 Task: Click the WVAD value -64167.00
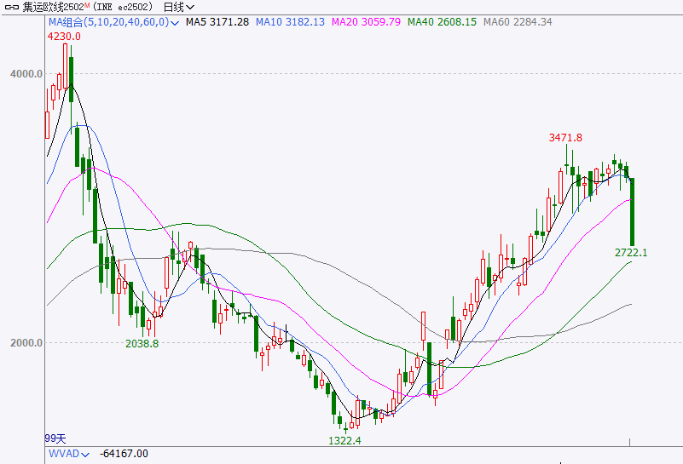[124, 455]
